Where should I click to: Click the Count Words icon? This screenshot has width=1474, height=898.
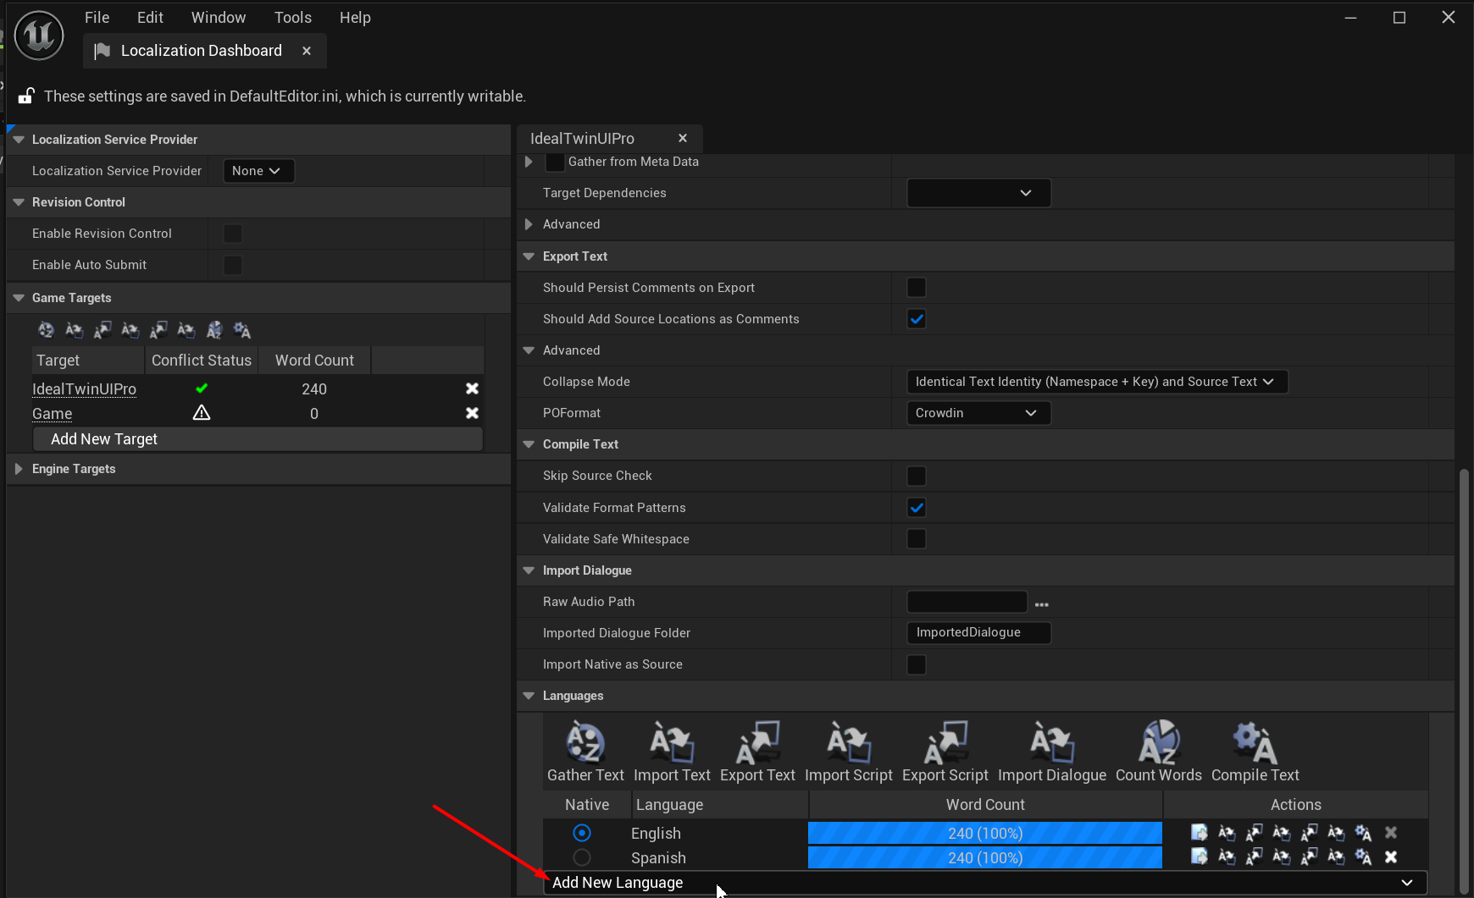tap(1158, 744)
